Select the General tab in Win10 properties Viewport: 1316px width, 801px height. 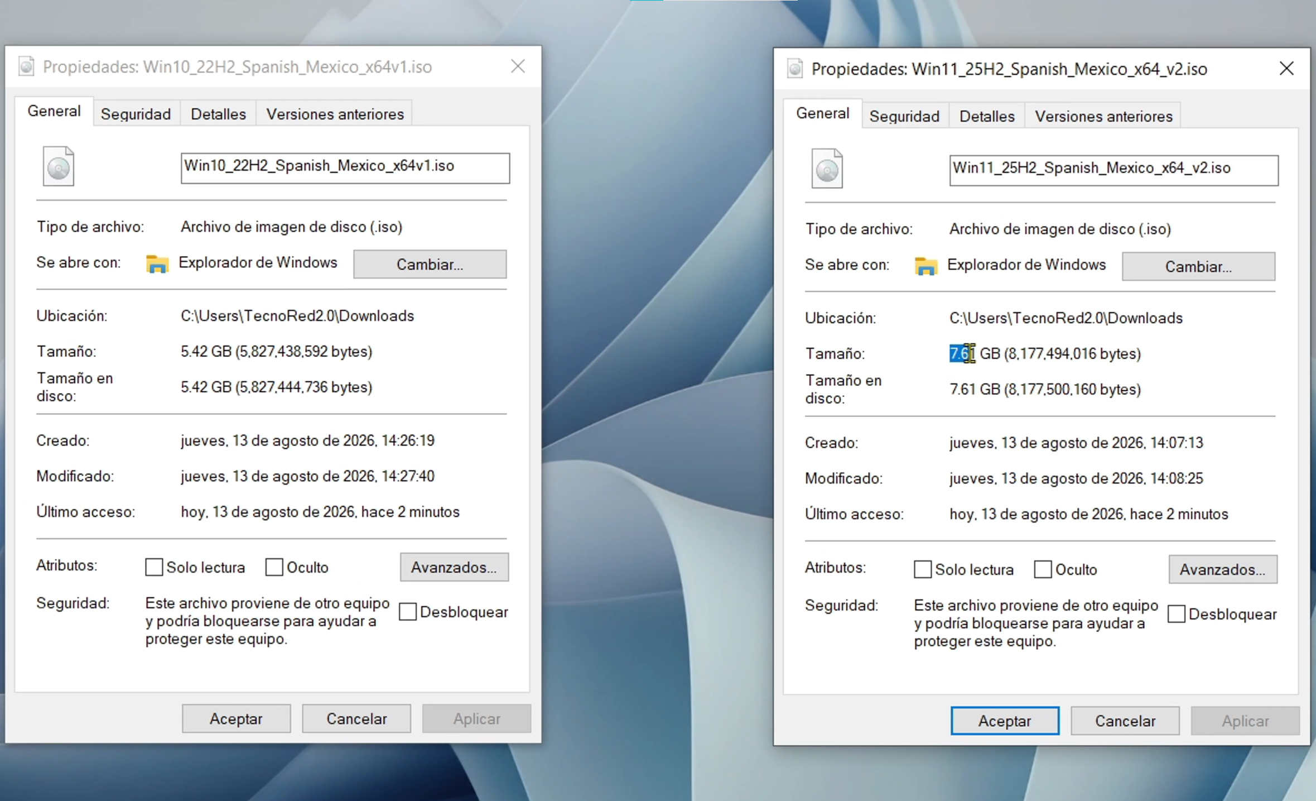pos(54,111)
